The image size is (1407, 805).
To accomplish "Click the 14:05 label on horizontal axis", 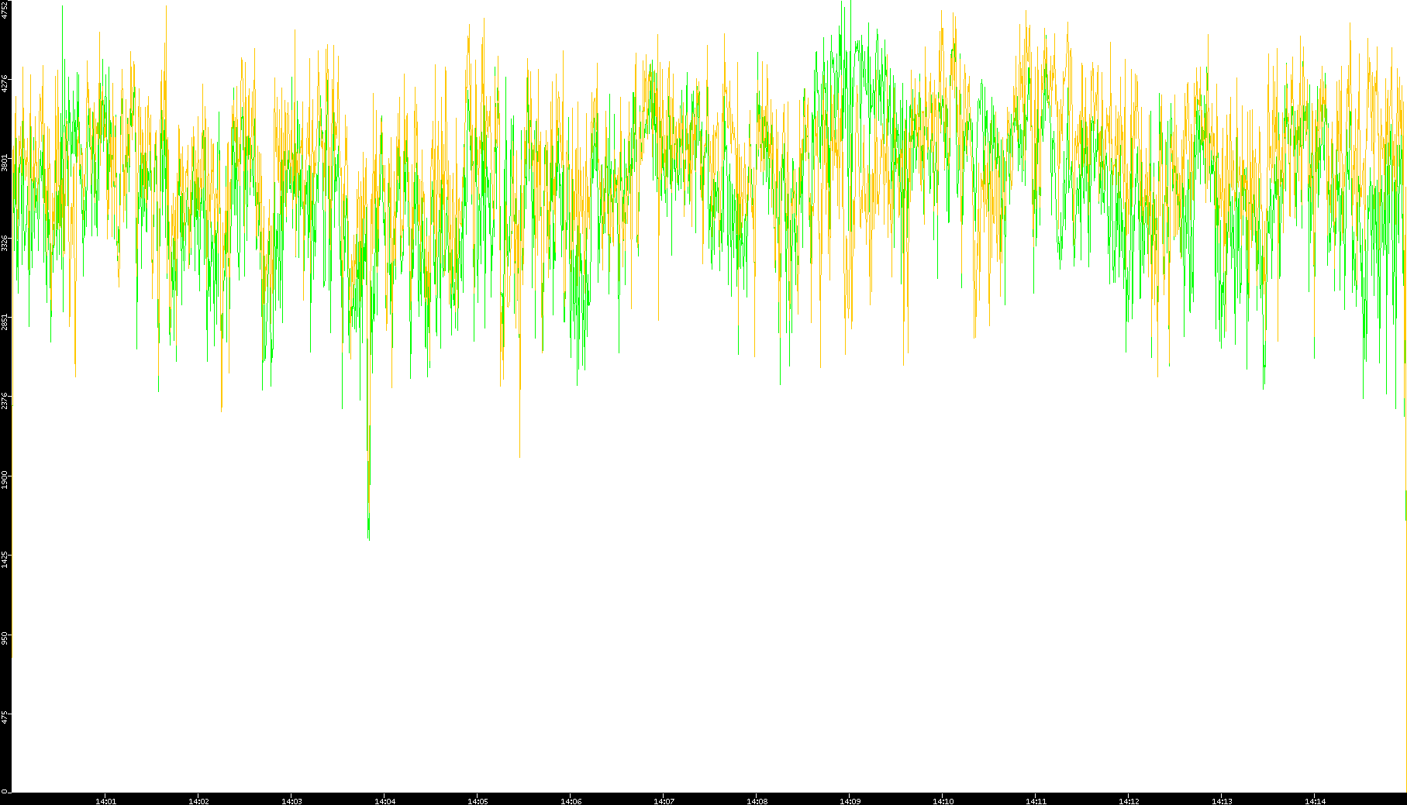I will 478,801.
